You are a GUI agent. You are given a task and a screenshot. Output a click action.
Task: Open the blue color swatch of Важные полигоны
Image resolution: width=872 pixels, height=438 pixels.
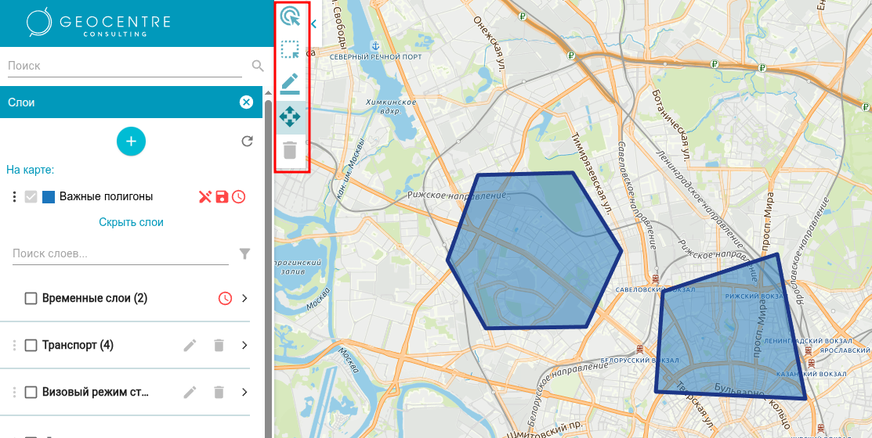click(49, 196)
